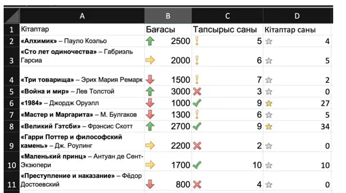
Task: Click the yellow right arrow beside 2000
Action: pyautogui.click(x=150, y=60)
